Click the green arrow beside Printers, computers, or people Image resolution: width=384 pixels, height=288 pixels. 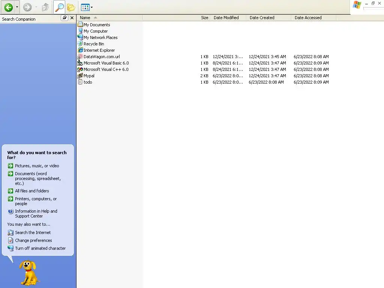(x=10, y=199)
